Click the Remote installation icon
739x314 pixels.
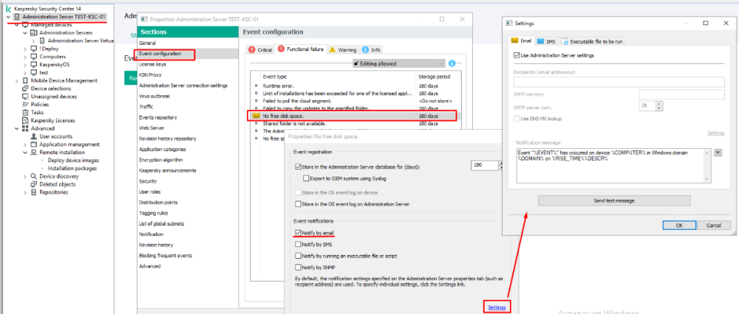[33, 153]
